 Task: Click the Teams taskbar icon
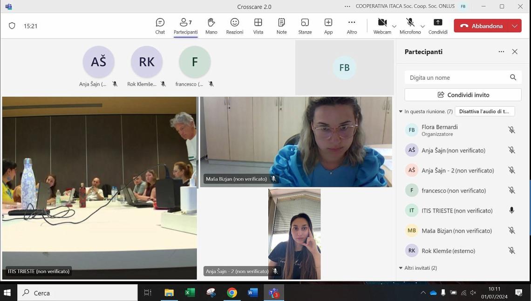pos(273,293)
